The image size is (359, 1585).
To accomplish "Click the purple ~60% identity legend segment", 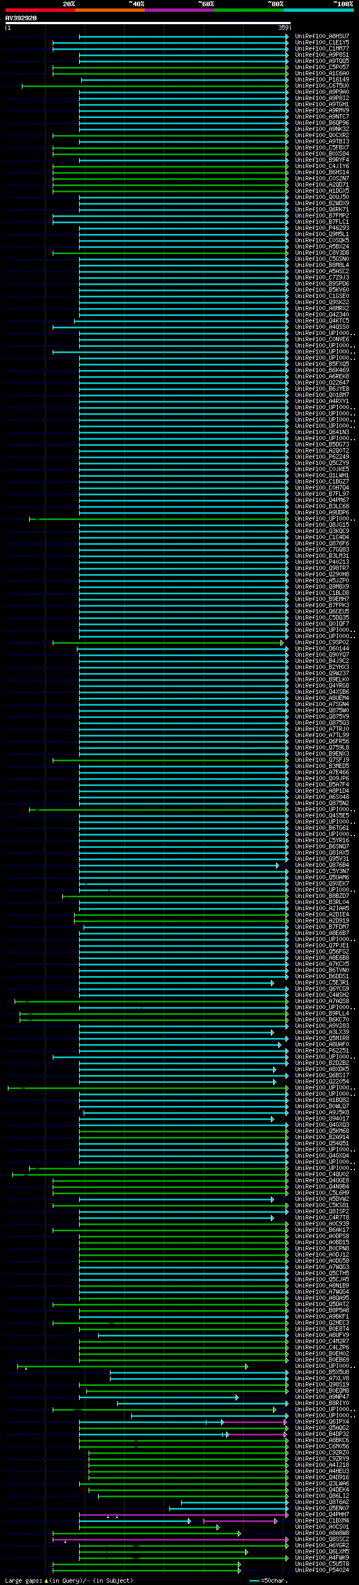I will coord(179,10).
